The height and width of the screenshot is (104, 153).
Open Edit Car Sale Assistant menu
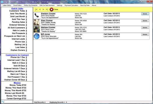pos(47,5)
